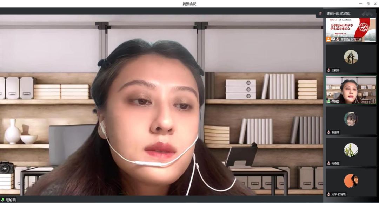
Task: Click screen sharing monitor icon on the top tile
Action: pos(333,40)
